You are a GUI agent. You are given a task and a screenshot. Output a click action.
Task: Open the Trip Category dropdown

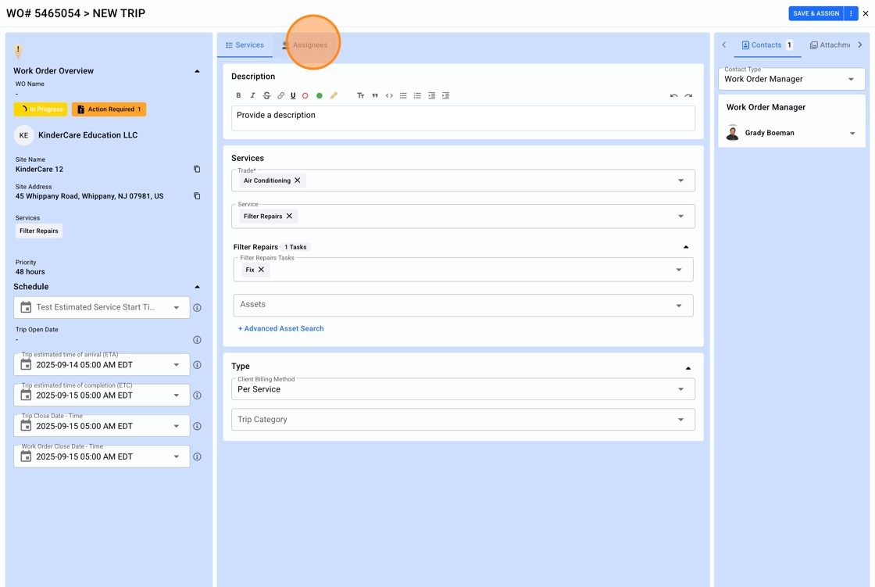[x=463, y=420]
